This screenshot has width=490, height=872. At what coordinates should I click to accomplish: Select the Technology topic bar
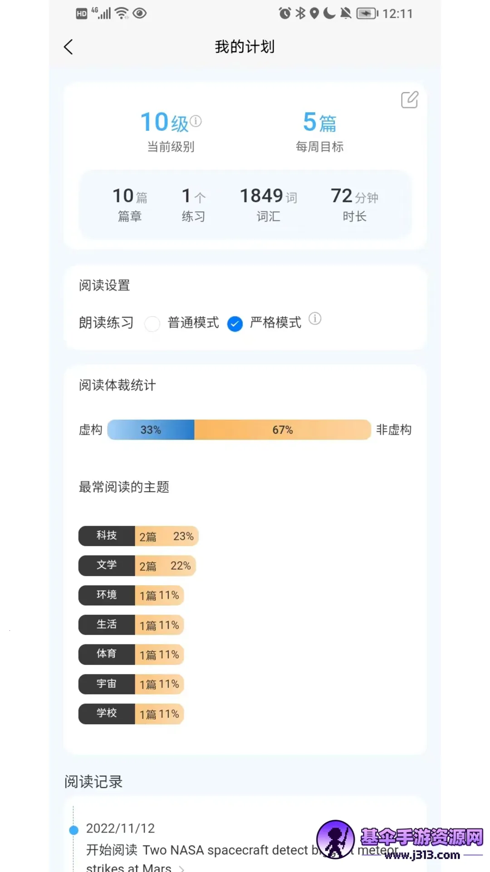(x=138, y=536)
